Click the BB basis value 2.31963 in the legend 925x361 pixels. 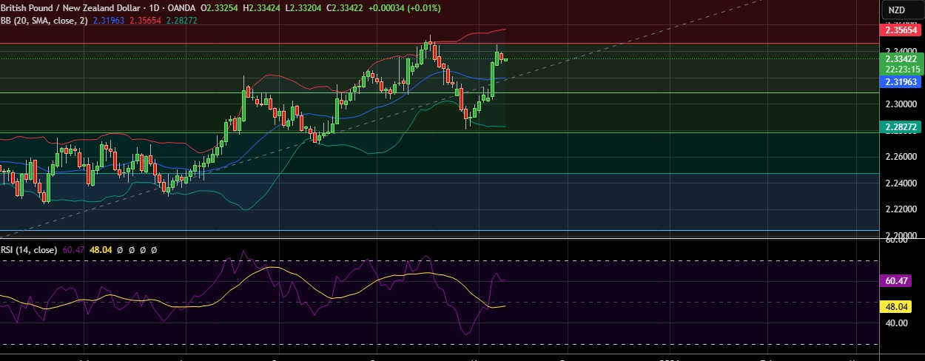110,21
